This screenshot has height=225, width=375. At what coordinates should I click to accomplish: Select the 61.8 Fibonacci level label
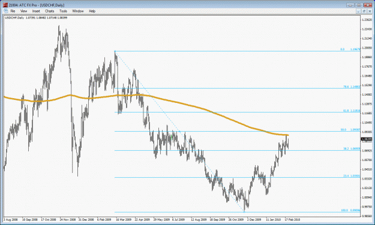[346, 111]
